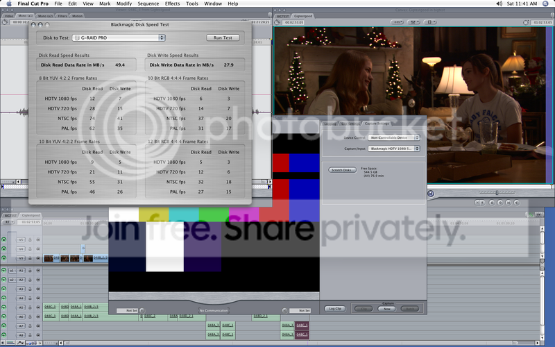Click Scratch Disks button
The height and width of the screenshot is (347, 555).
342,170
